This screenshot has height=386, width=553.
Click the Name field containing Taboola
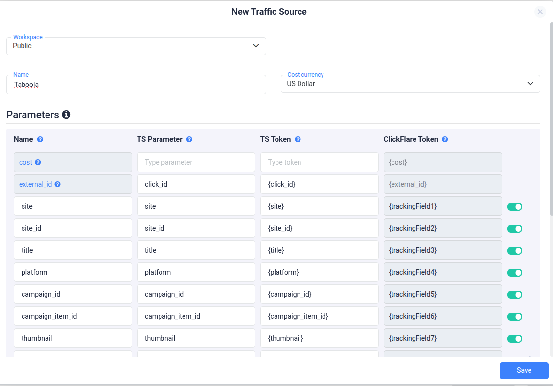pyautogui.click(x=136, y=85)
